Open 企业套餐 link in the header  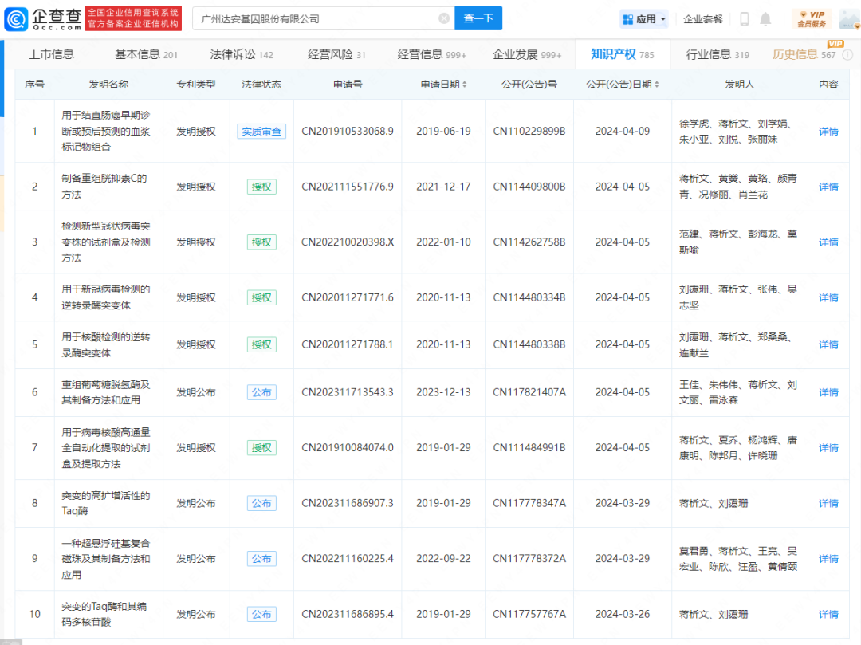point(703,19)
